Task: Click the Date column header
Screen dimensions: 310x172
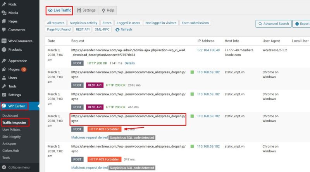Action: pos(51,41)
